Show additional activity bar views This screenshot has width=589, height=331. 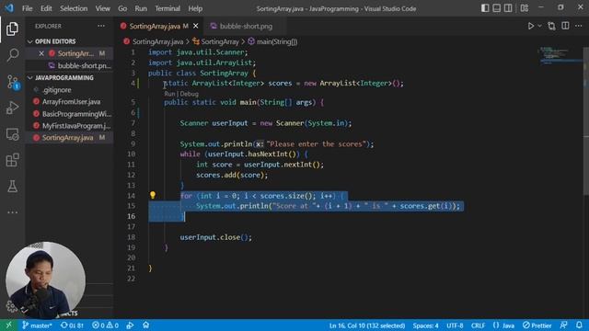(12, 212)
